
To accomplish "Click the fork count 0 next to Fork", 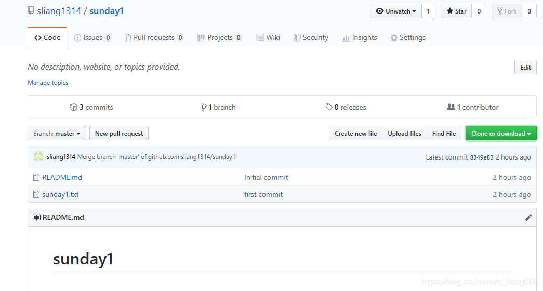I will [x=529, y=11].
